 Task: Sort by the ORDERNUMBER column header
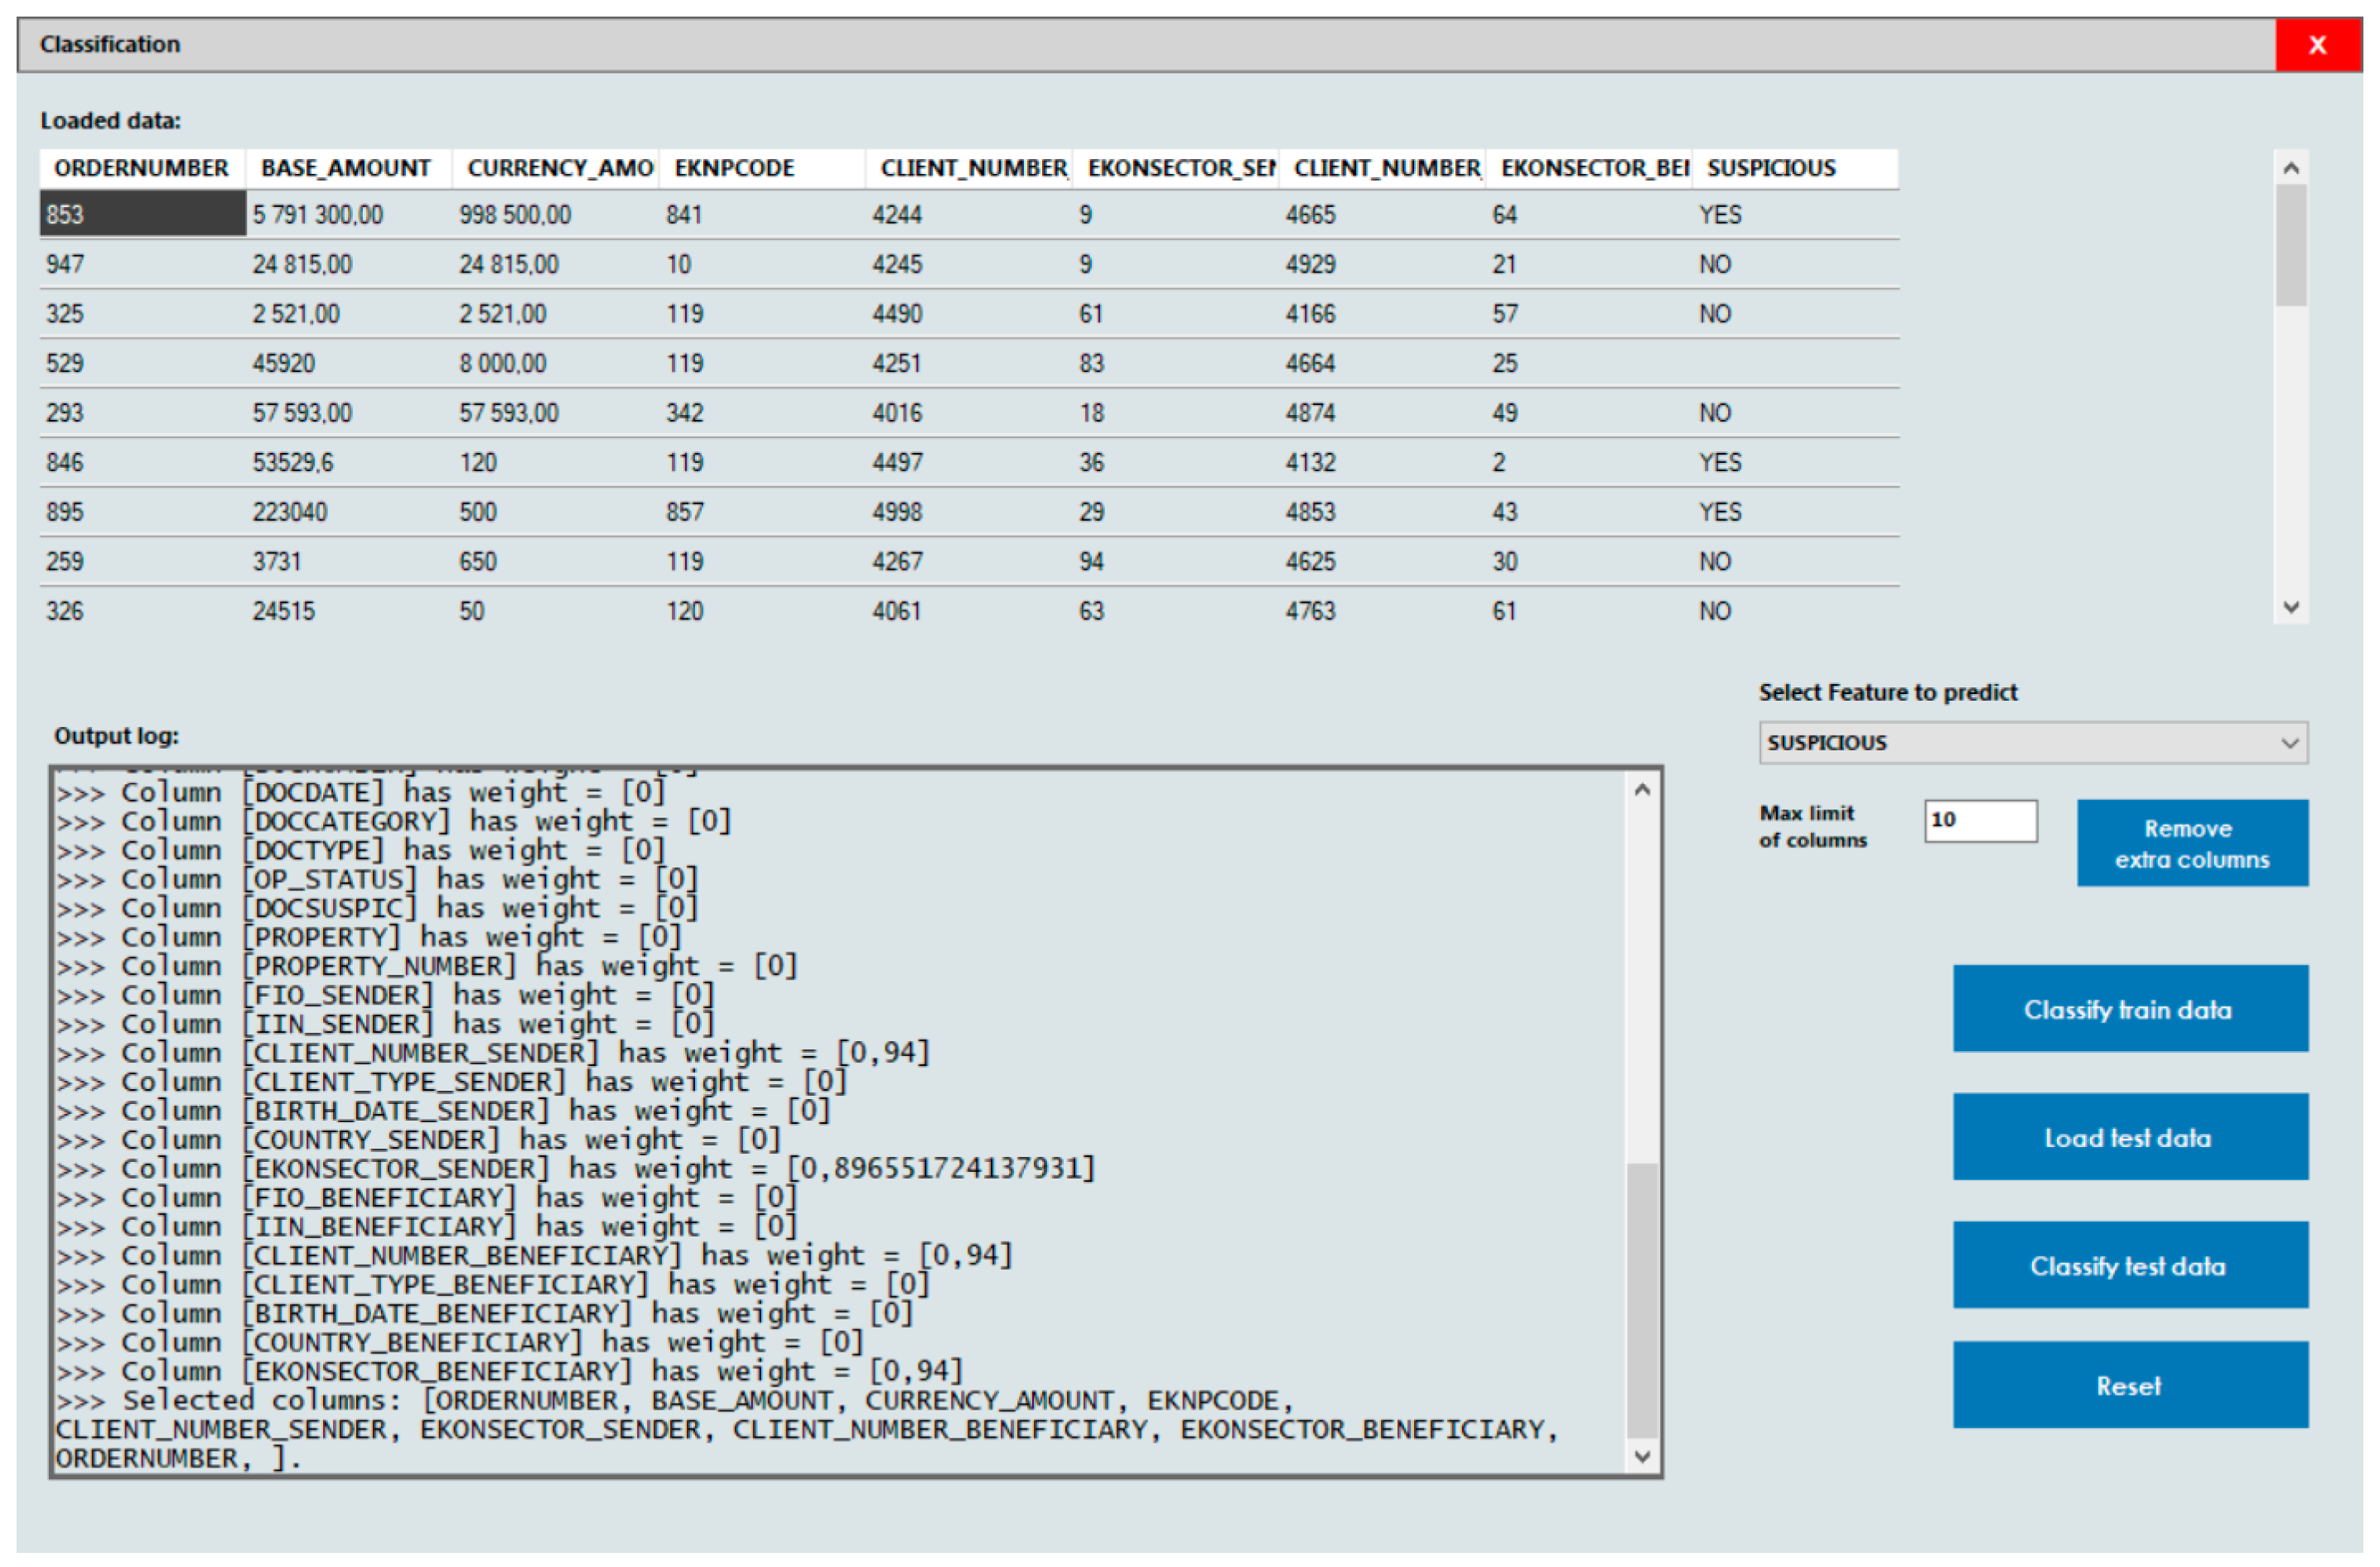coord(141,168)
